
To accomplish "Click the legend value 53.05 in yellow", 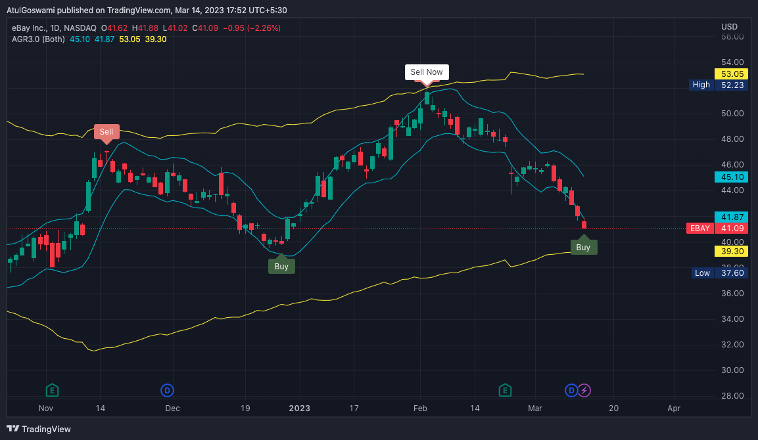I will coord(130,39).
